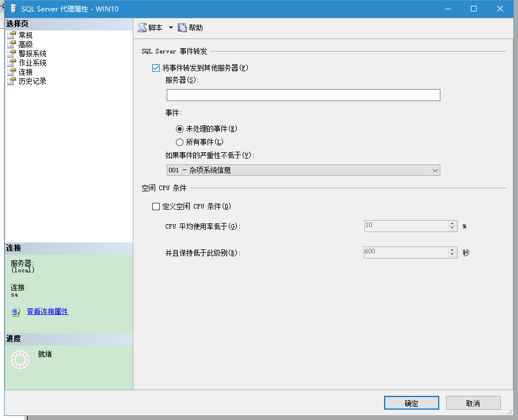The image size is (518, 420).
Task: Select the 所有事件 radio button
Action: tap(180, 142)
